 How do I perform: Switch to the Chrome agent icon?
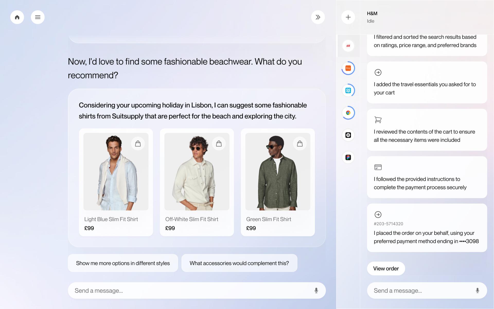point(348,113)
